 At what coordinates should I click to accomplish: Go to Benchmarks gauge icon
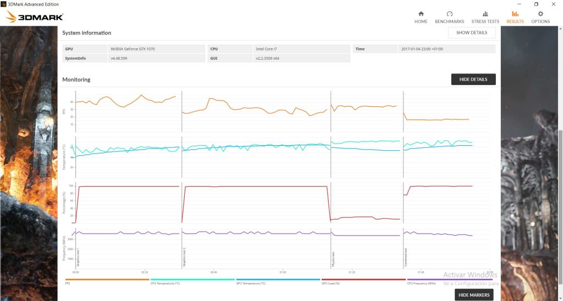tap(449, 14)
